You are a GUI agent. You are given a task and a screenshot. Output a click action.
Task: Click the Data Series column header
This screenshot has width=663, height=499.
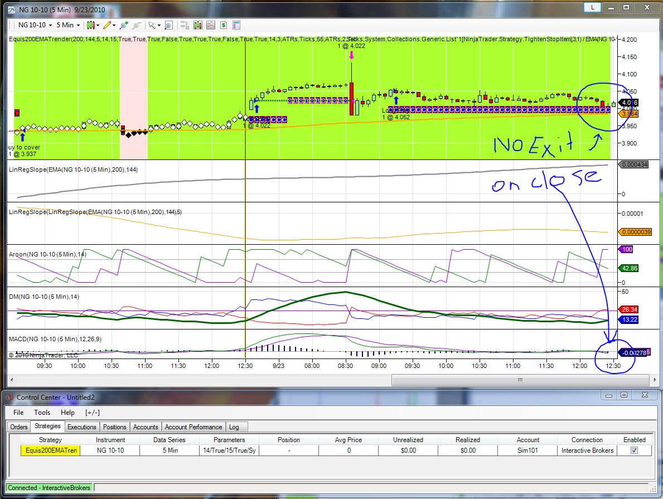coord(169,440)
